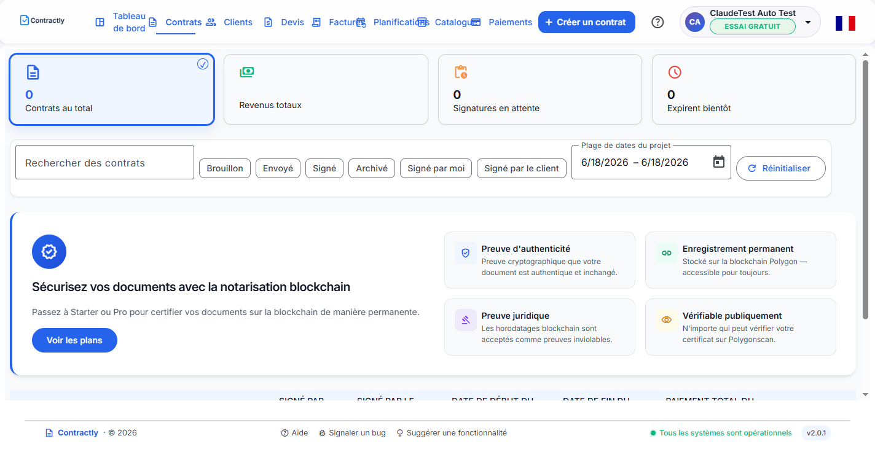
Task: Go to the Clients tab
Action: click(238, 22)
